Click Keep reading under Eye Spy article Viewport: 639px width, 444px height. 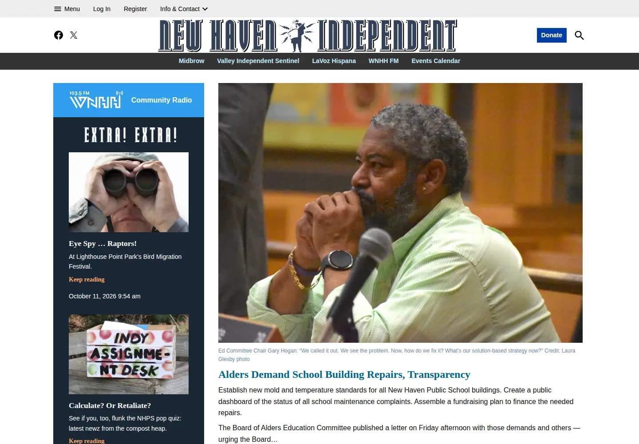[x=87, y=279]
